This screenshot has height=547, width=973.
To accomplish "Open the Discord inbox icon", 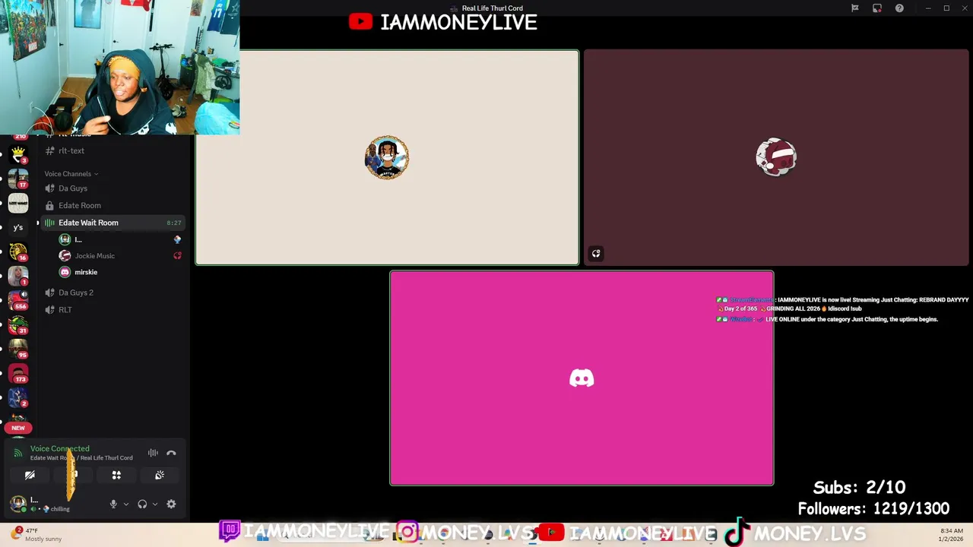I will [x=877, y=8].
